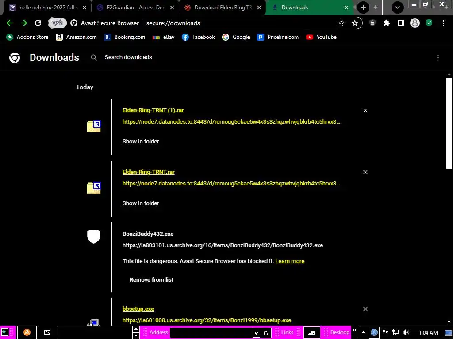The width and height of the screenshot is (453, 339).
Task: Go forward with the green forward arrow
Action: [24, 23]
